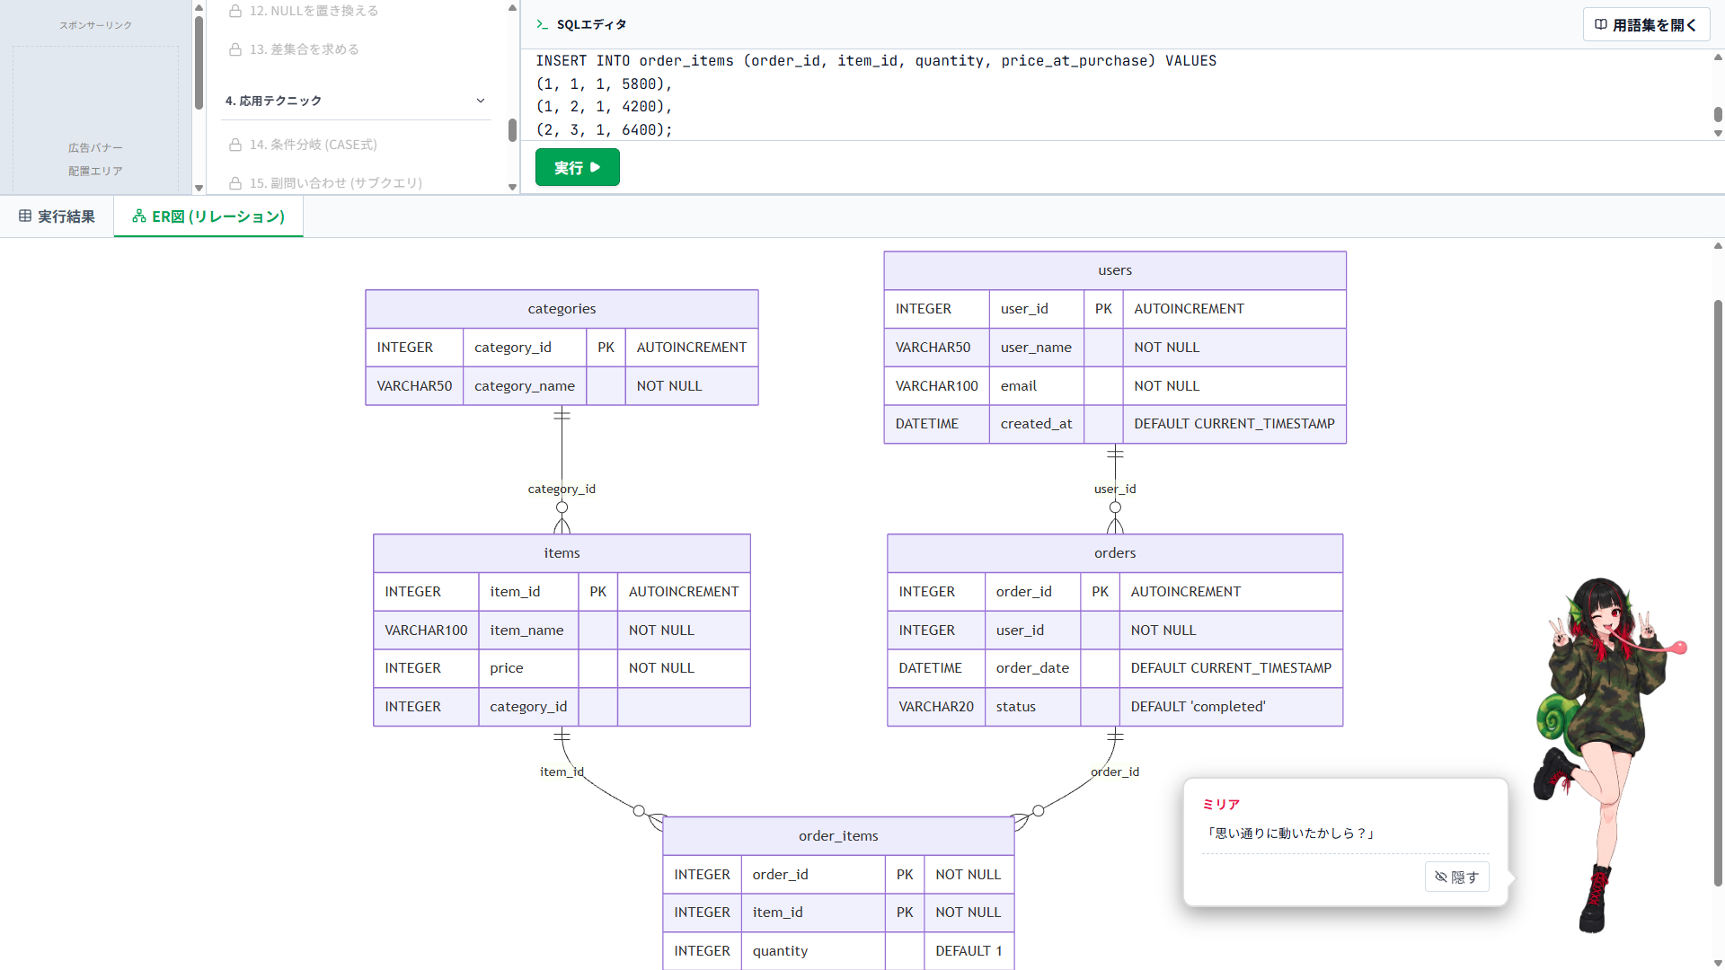Run the SQL with the 実行 button

pos(577,168)
